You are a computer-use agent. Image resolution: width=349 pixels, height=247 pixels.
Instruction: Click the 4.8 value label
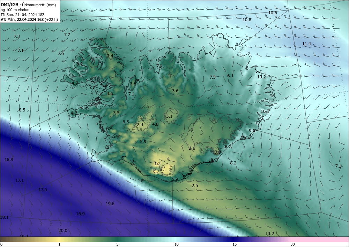pyautogui.click(x=155, y=124)
